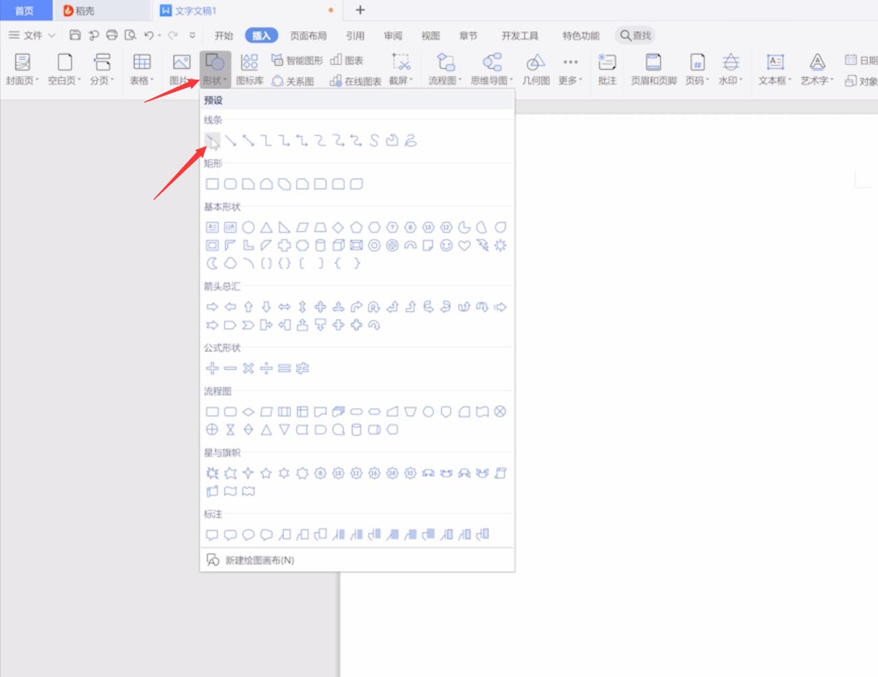Open geometry diagram (几何图) tool
Viewport: 878px width, 677px height.
pyautogui.click(x=536, y=70)
